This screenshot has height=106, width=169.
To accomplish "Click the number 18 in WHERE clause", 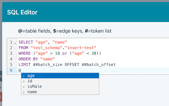I will [x=57, y=53].
